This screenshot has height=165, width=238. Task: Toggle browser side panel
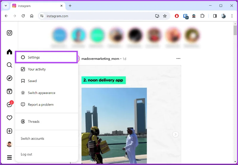pos(215,16)
